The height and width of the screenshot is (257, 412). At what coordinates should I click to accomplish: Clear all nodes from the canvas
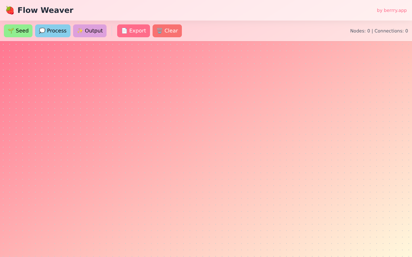click(x=167, y=31)
